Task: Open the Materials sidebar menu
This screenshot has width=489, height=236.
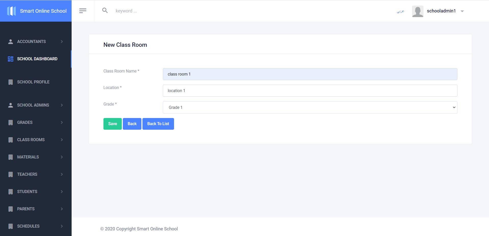Action: pyautogui.click(x=28, y=157)
